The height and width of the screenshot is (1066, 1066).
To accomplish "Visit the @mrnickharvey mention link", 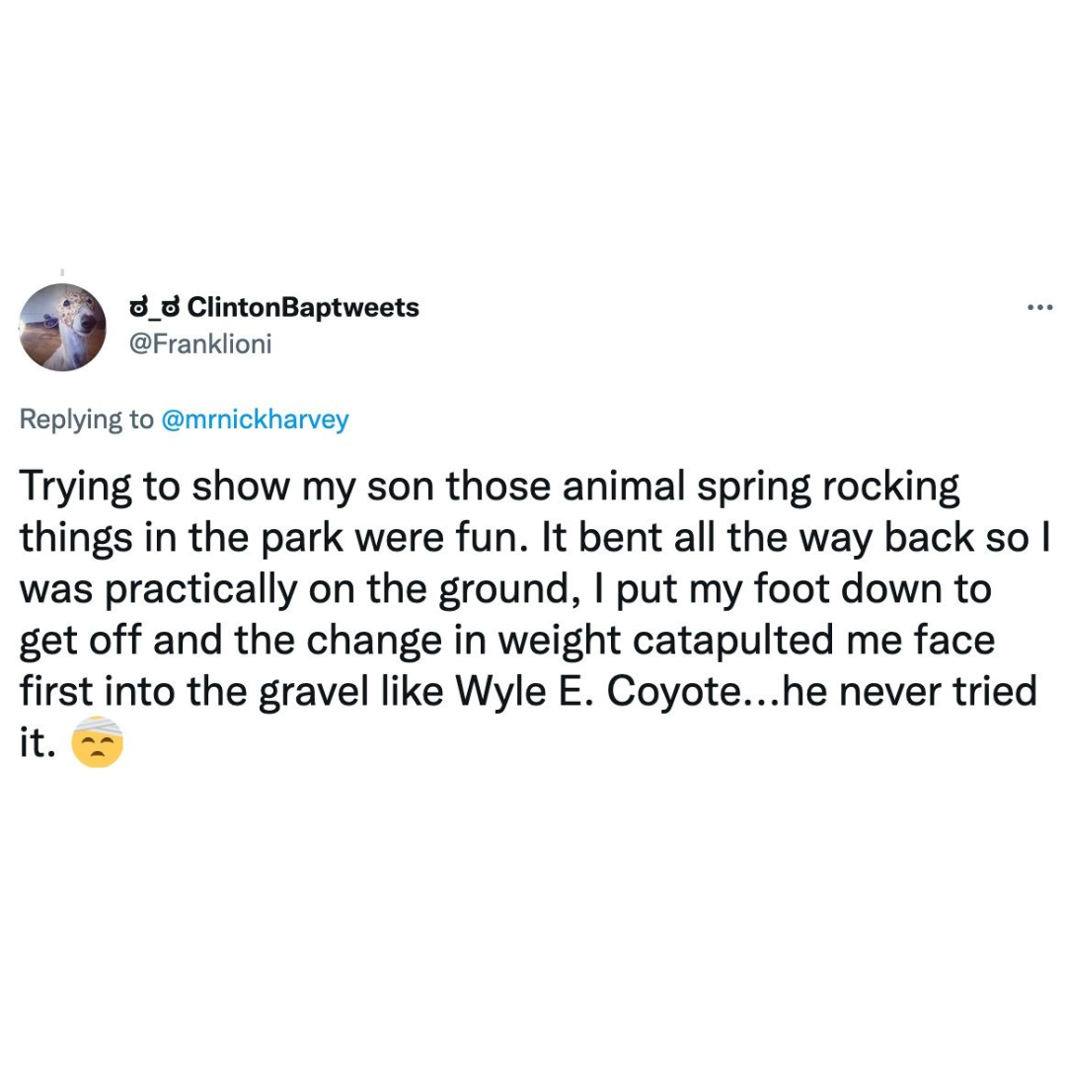I will [255, 419].
